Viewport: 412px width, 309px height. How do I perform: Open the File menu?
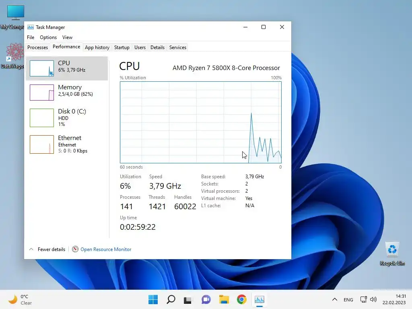coord(31,37)
